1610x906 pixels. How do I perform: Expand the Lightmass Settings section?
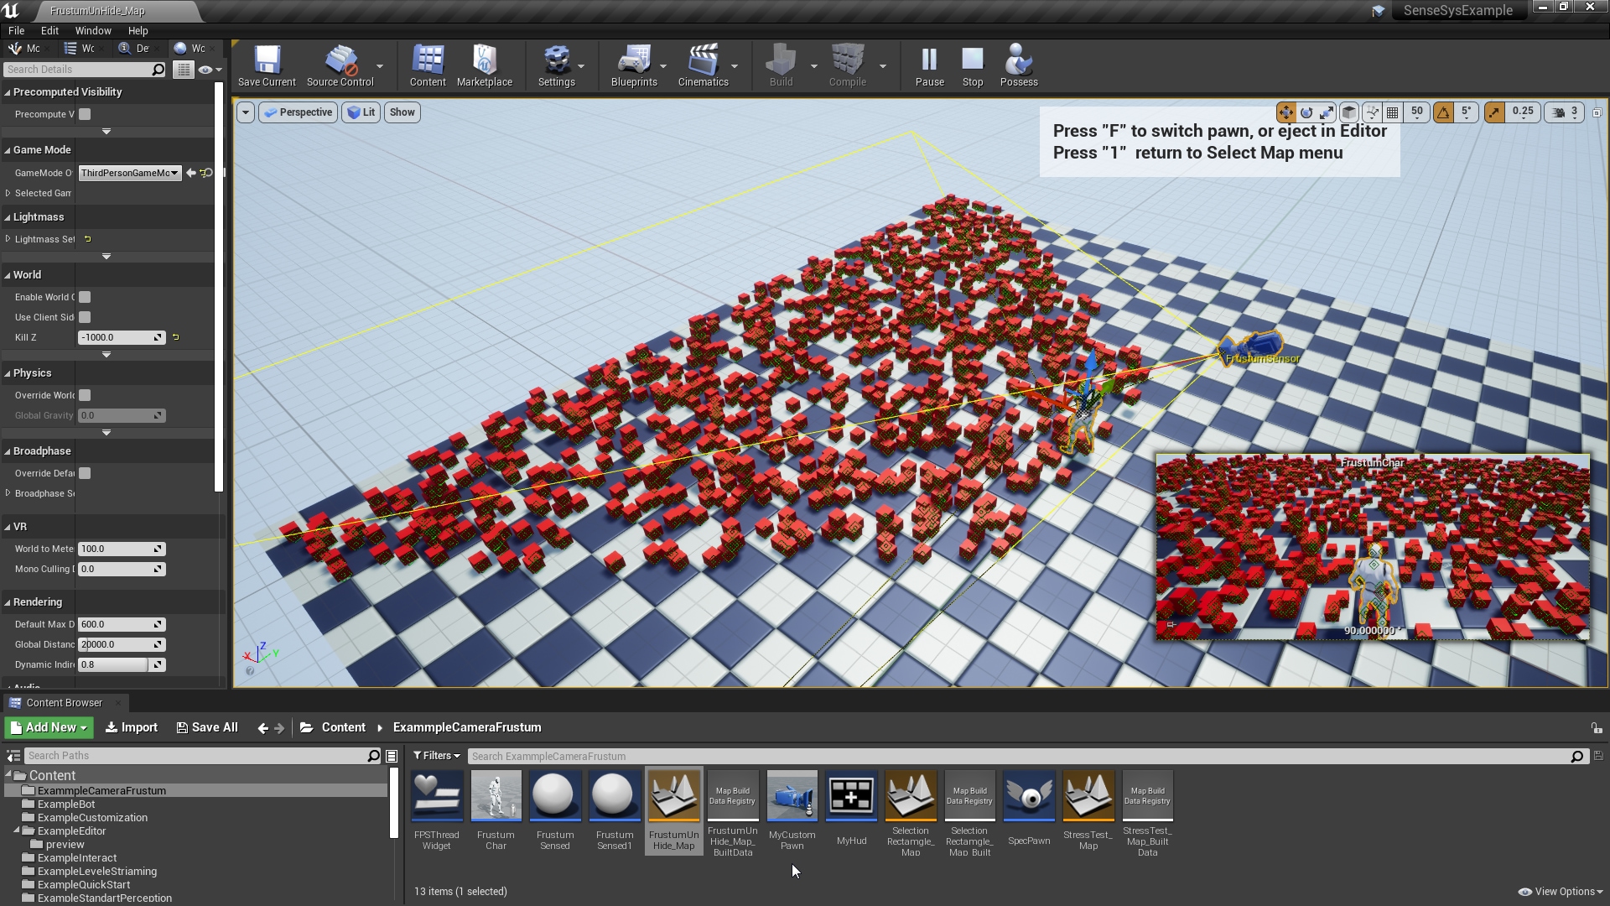(8, 239)
